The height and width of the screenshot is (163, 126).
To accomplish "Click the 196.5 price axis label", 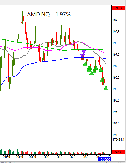I will coord(116,78).
